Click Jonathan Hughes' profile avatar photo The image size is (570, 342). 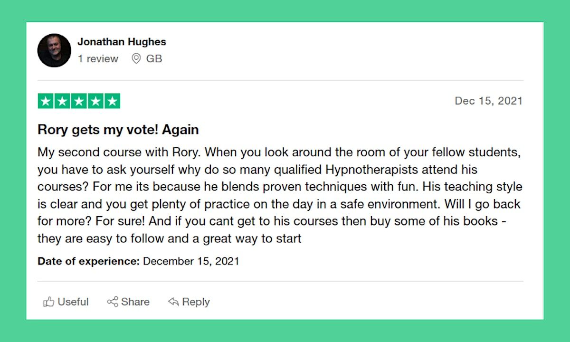pyautogui.click(x=54, y=50)
